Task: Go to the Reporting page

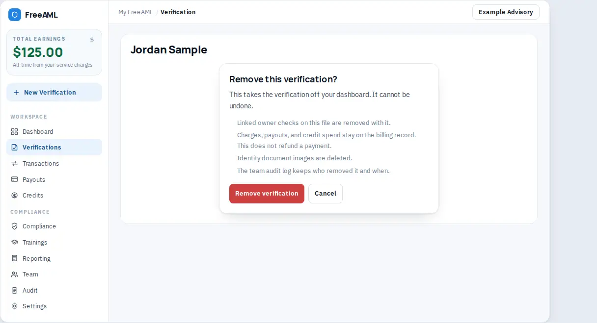Action: click(x=54, y=259)
